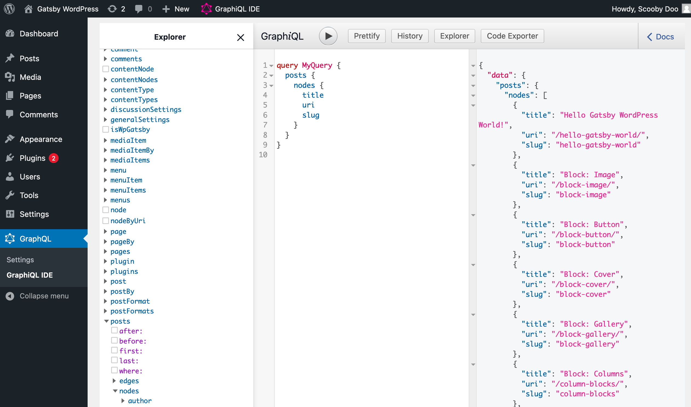The height and width of the screenshot is (407, 691).
Task: Click the Users person icon
Action: click(x=10, y=176)
